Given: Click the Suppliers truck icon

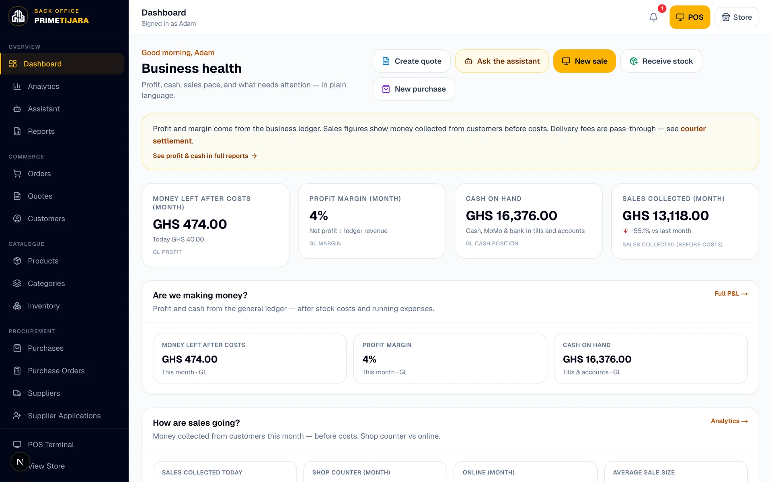Looking at the screenshot, I should coord(17,393).
